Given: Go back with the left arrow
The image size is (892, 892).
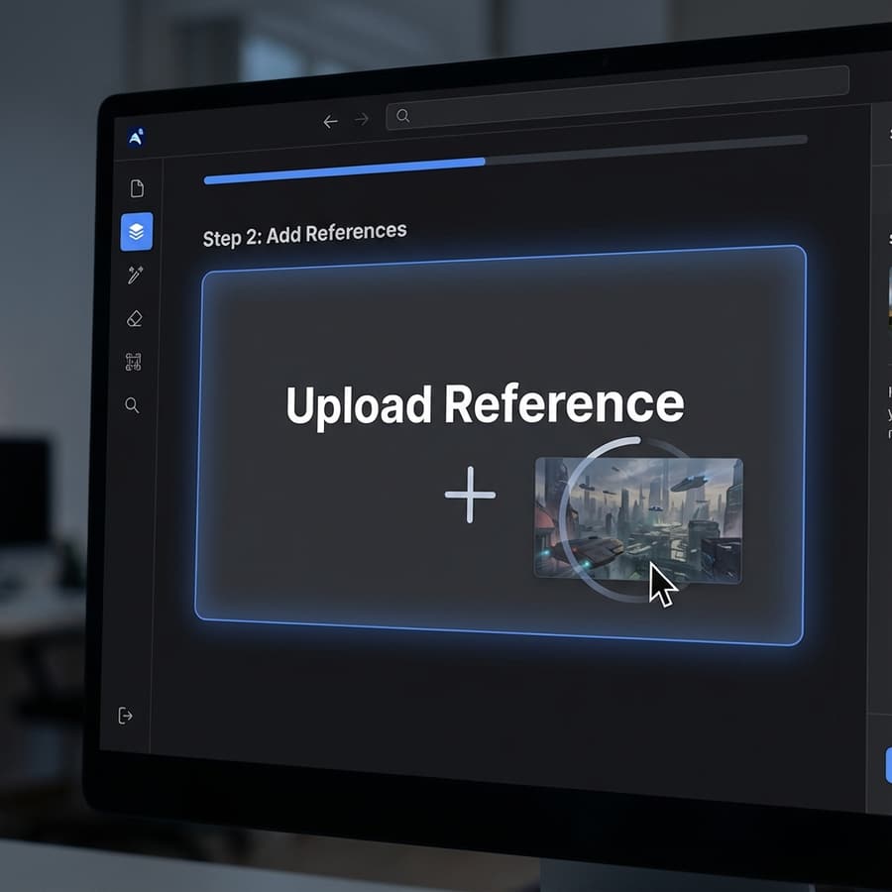Looking at the screenshot, I should (x=330, y=121).
